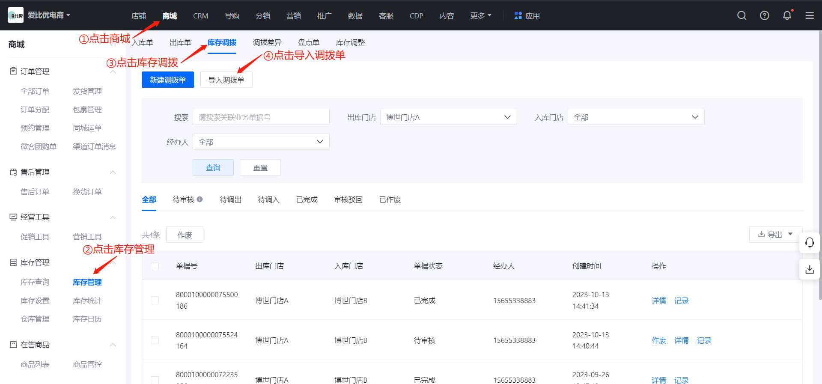The width and height of the screenshot is (822, 384).
Task: Open the 营销 top navigation item
Action: coord(293,16)
